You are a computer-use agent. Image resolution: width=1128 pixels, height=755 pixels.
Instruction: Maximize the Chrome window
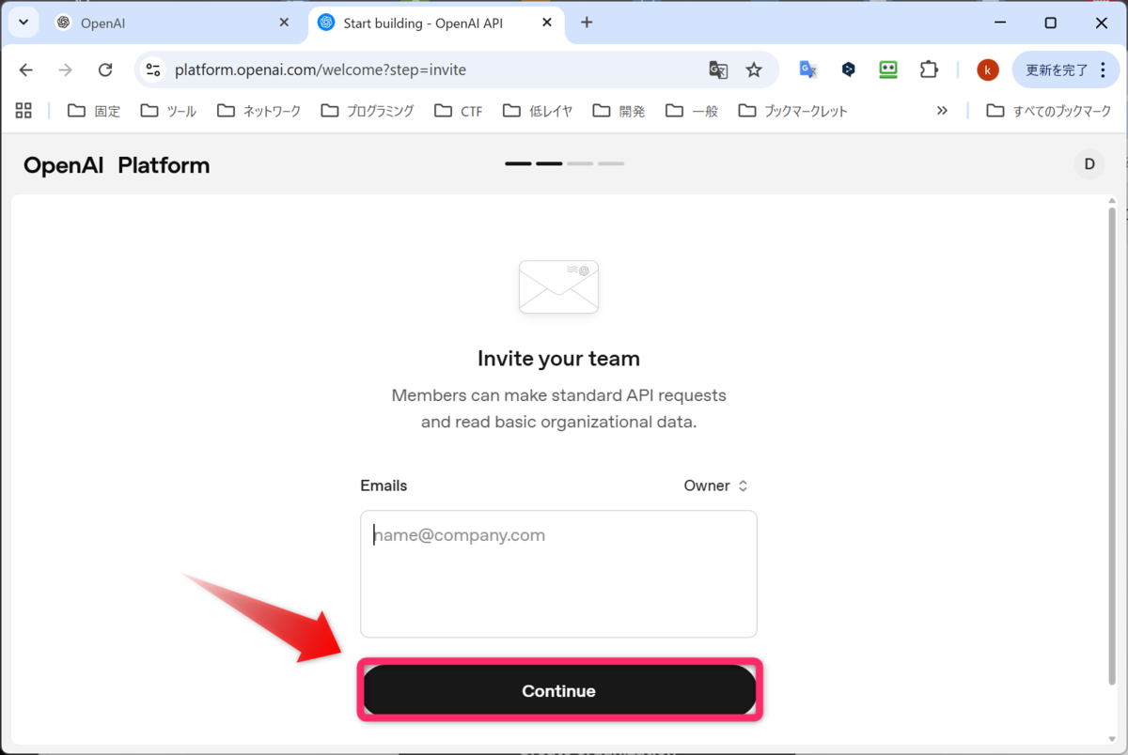(x=1051, y=23)
